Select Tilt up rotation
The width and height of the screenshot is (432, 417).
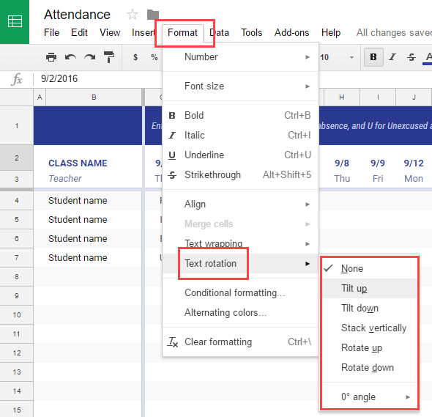370,288
